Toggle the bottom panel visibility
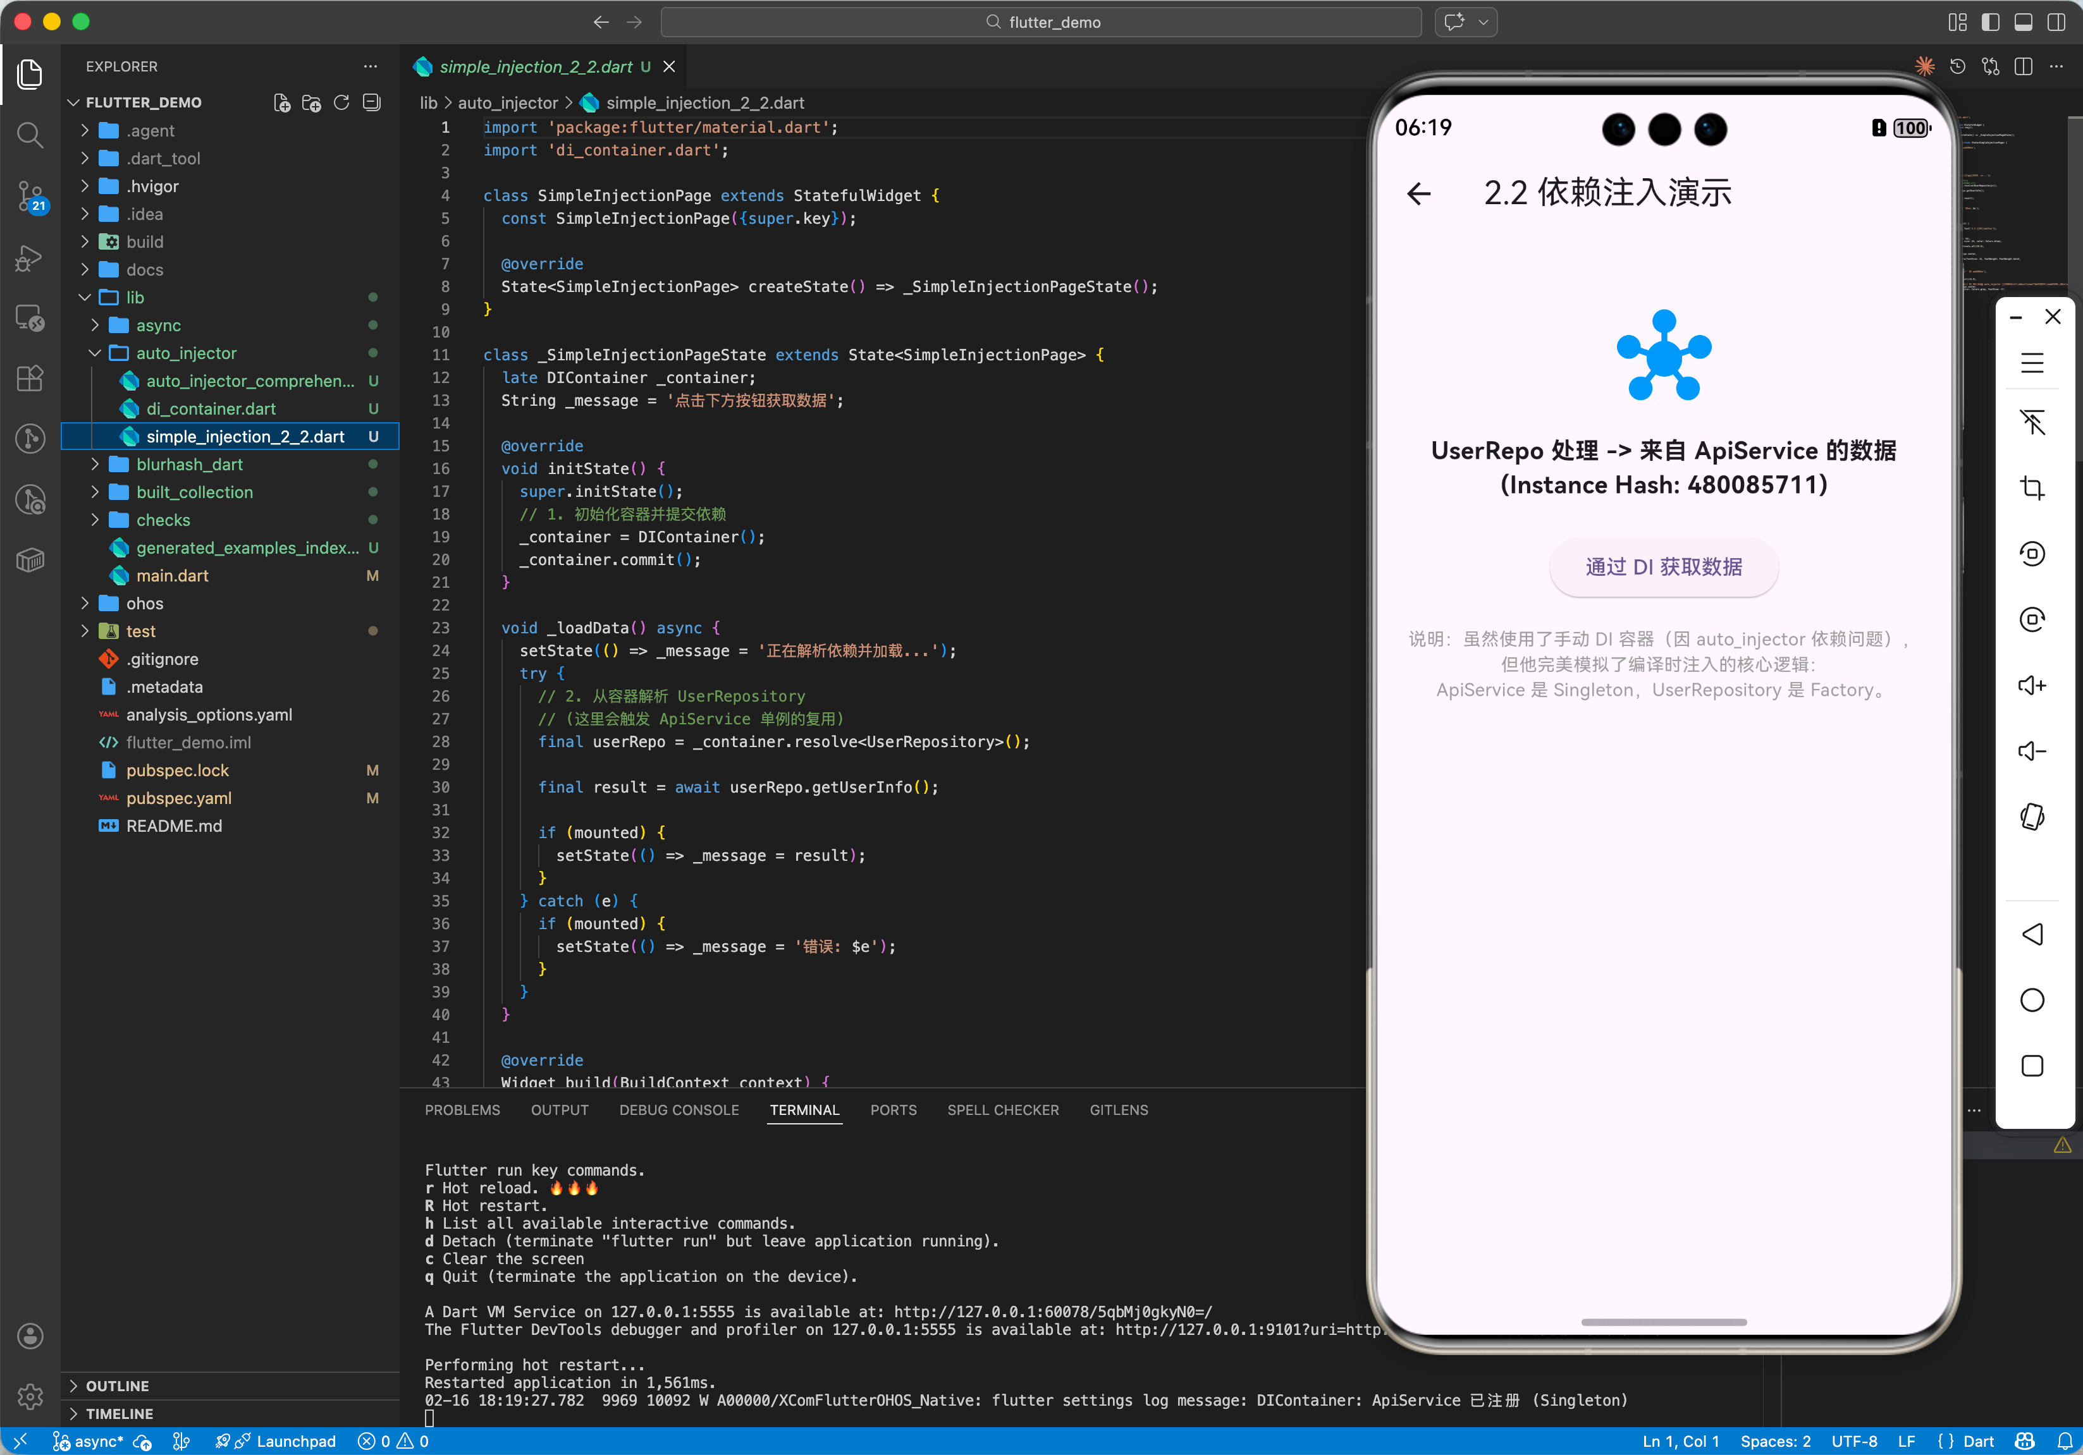Viewport: 2083px width, 1455px height. click(x=2023, y=21)
